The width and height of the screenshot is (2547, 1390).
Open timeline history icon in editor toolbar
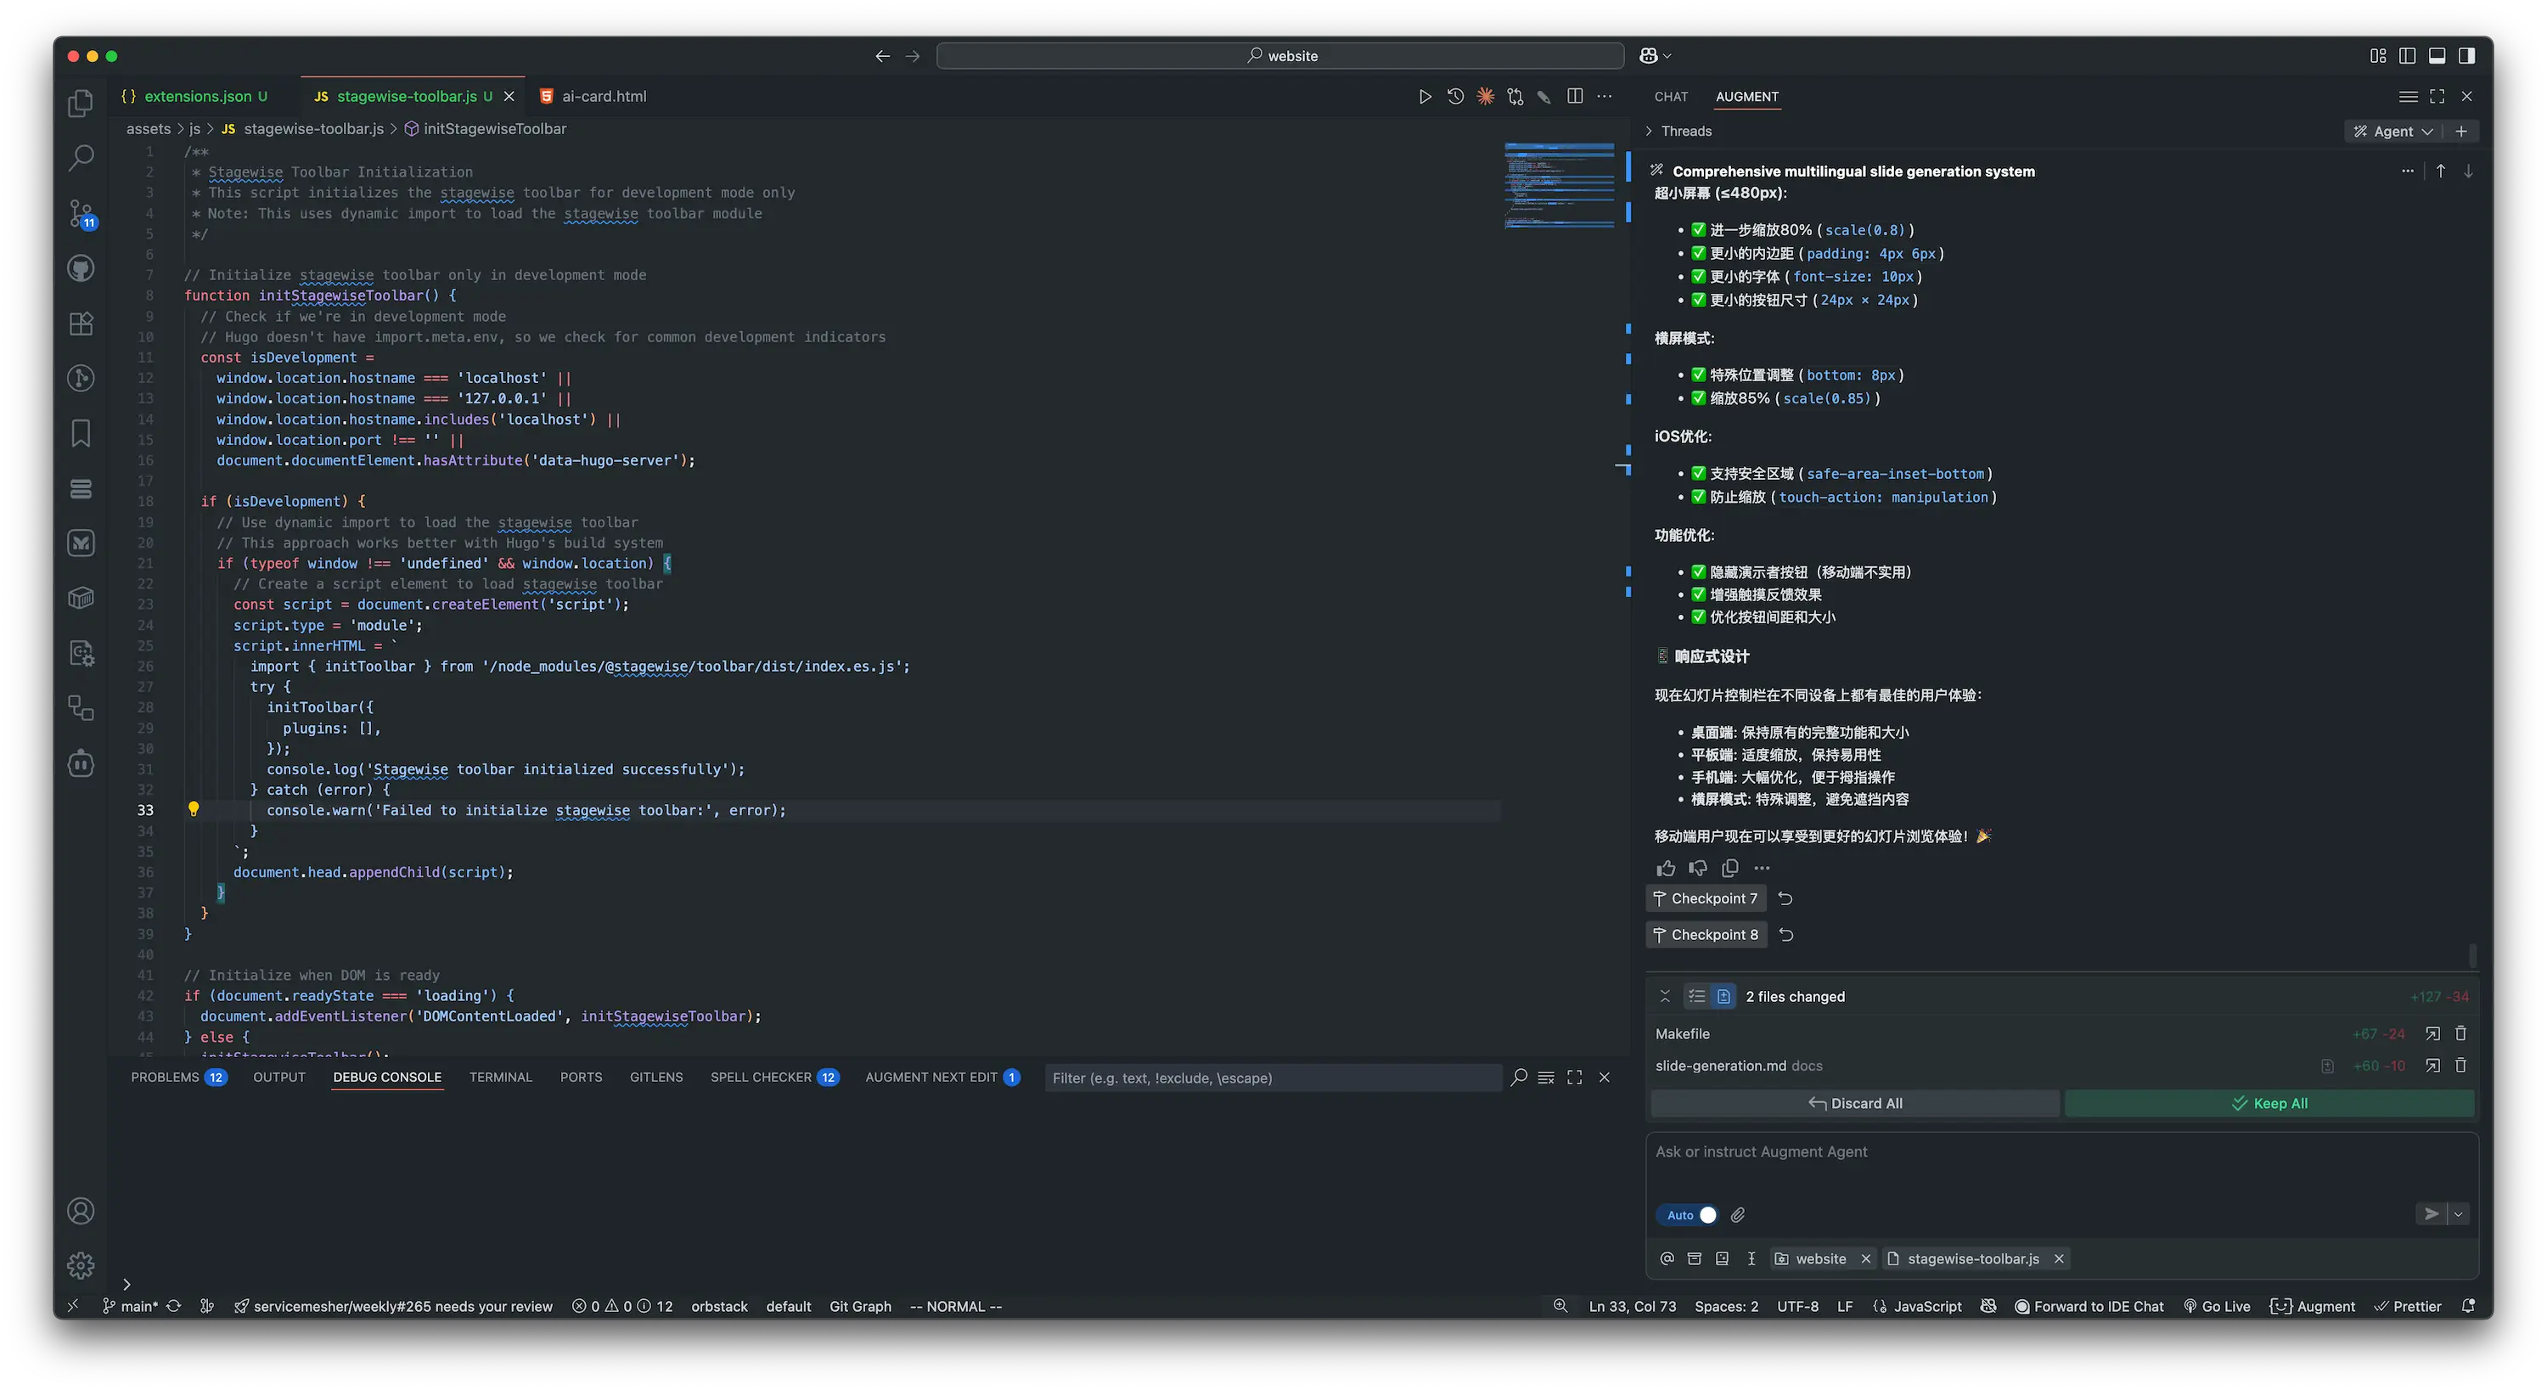click(x=1455, y=96)
